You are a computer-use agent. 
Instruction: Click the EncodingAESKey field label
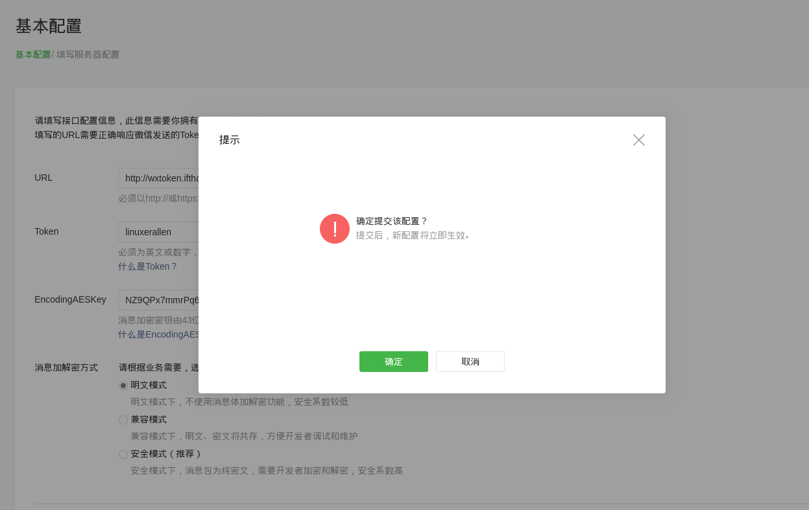point(70,299)
